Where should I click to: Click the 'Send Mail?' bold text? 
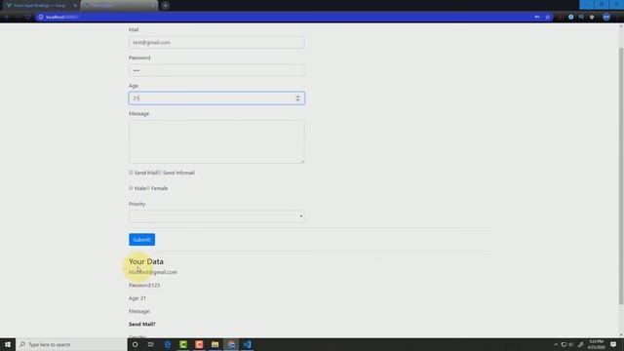pos(142,324)
